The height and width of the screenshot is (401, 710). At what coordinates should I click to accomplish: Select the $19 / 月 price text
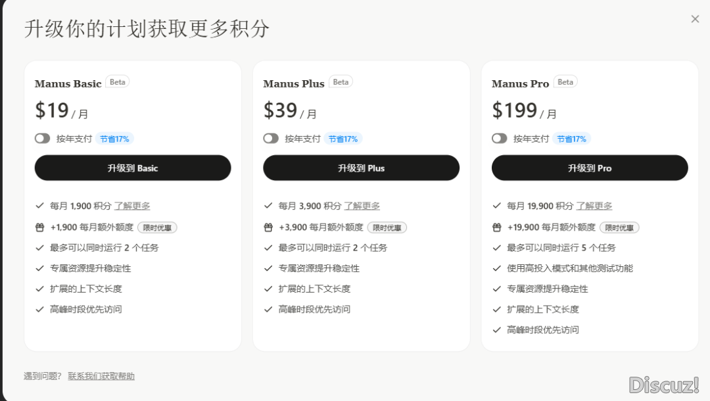(62, 110)
